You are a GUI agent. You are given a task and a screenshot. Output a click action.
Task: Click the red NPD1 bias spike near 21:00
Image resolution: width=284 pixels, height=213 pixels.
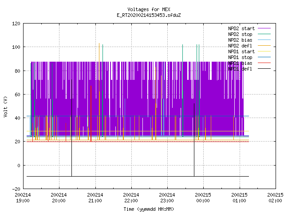[91, 114]
